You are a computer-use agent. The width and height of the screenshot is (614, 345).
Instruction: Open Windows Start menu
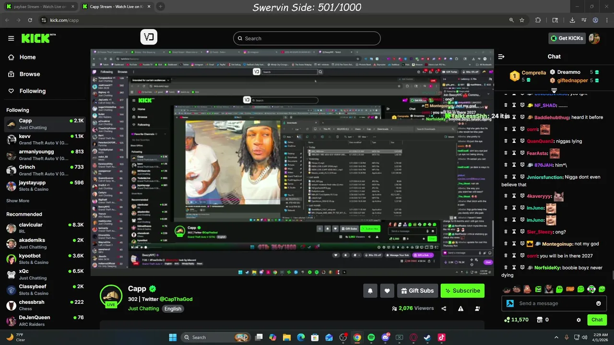coord(173,337)
